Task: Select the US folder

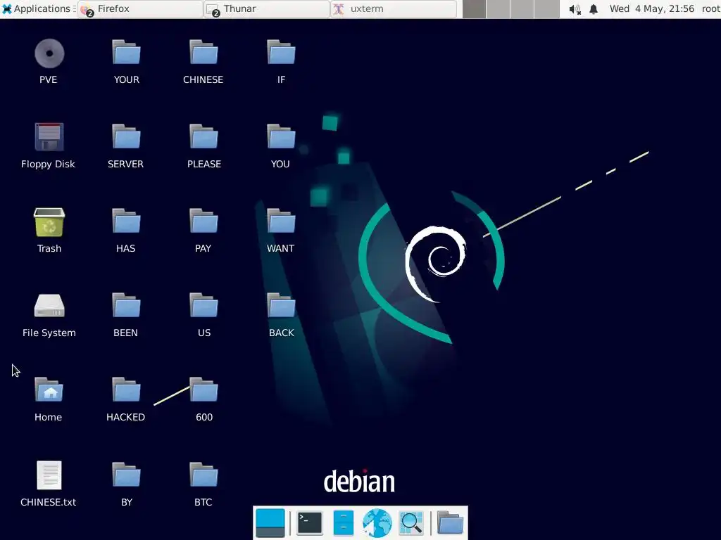Action: [203, 306]
